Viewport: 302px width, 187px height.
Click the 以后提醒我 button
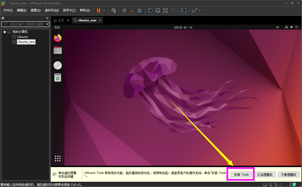click(x=265, y=175)
